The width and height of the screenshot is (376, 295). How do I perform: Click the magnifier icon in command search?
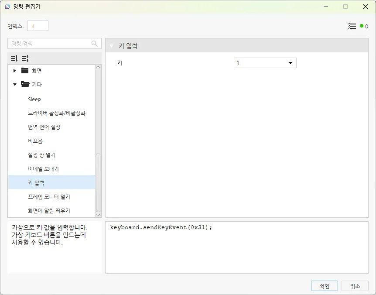click(95, 44)
